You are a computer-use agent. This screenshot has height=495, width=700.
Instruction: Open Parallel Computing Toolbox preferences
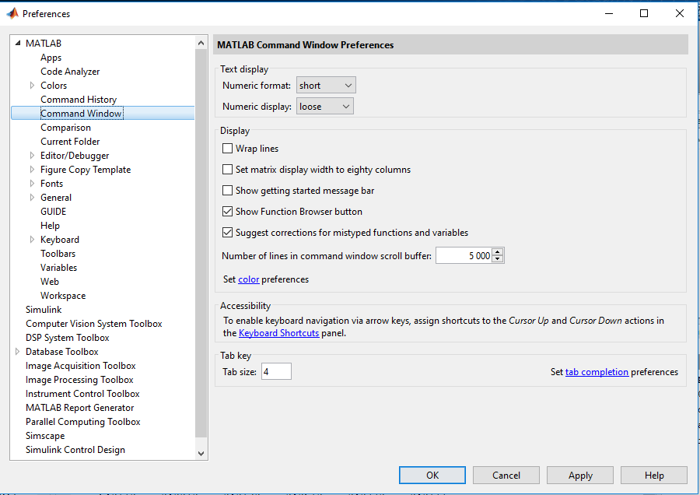click(x=83, y=422)
